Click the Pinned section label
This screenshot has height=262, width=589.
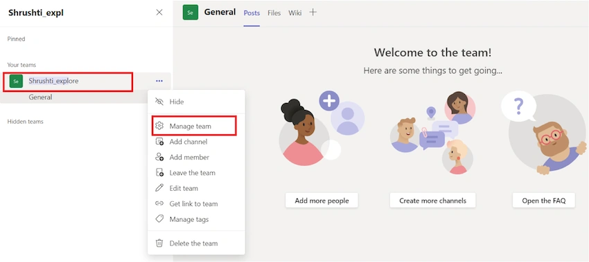tap(16, 39)
